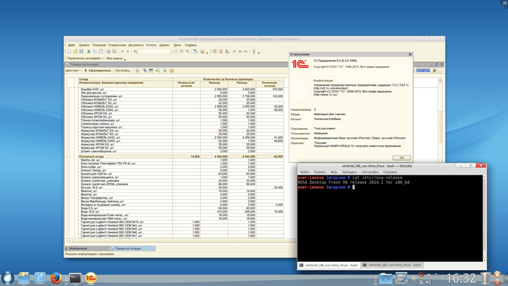508x286 pixels.
Task: Click OK in the О программе dialog
Action: pyautogui.click(x=402, y=158)
